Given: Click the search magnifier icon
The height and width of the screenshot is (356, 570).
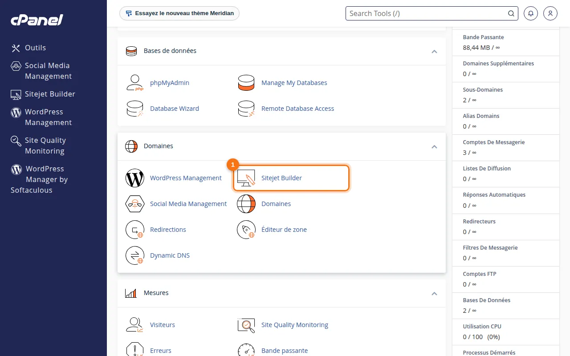Looking at the screenshot, I should (x=511, y=13).
